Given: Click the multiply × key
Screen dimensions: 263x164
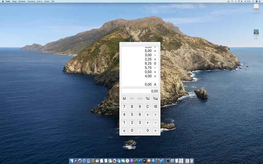Looking at the screenshot, I should click(x=148, y=114).
